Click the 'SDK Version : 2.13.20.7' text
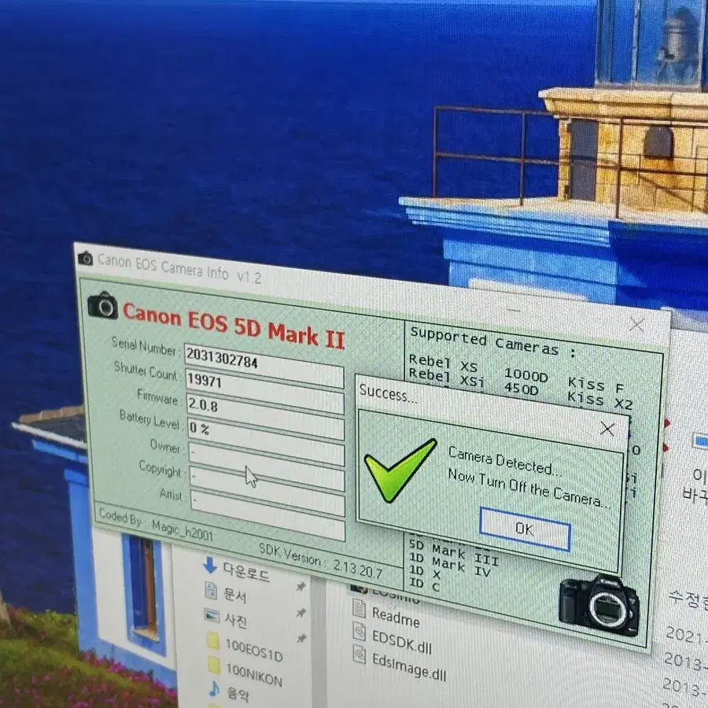Viewport: 708px width, 708px height. coord(321,562)
